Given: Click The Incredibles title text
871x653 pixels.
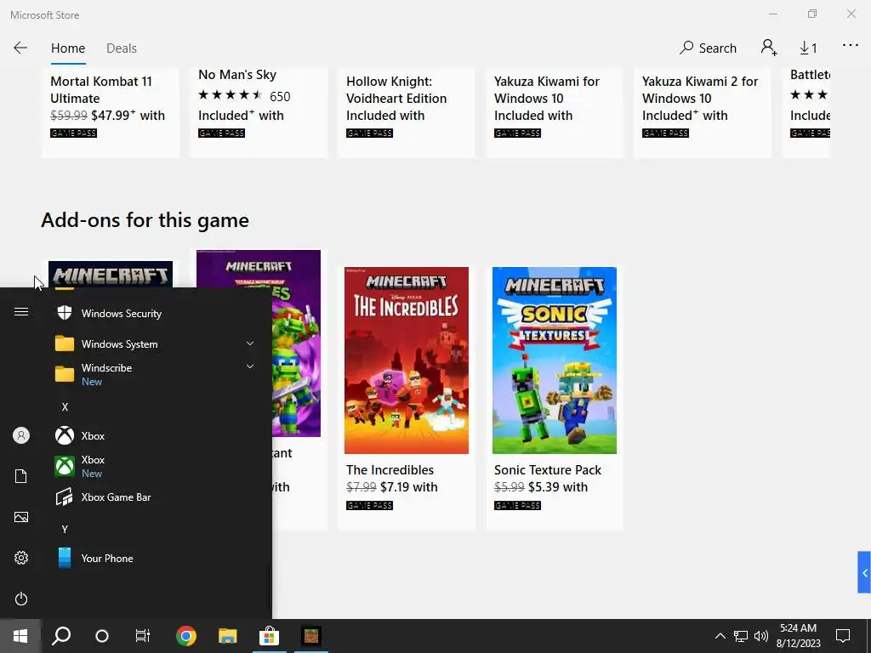Looking at the screenshot, I should (390, 469).
